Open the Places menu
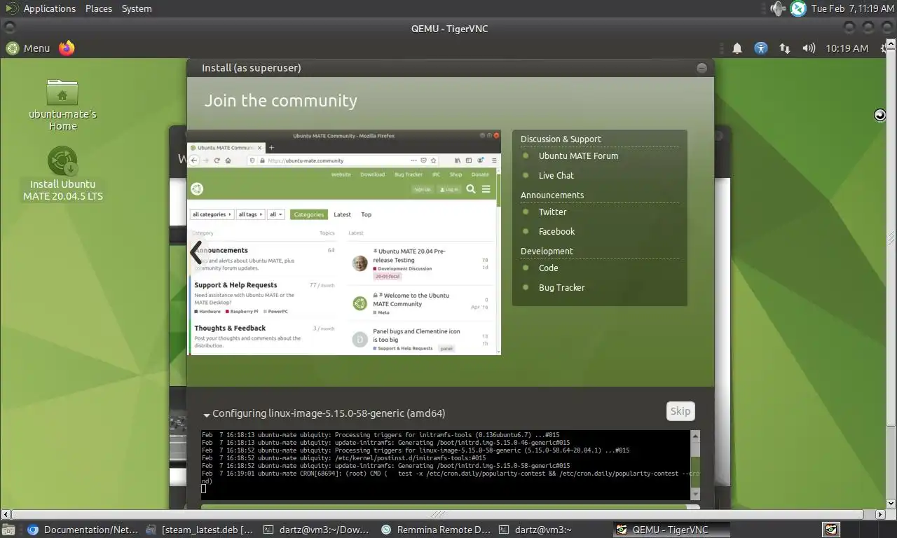The width and height of the screenshot is (897, 538). (x=99, y=8)
